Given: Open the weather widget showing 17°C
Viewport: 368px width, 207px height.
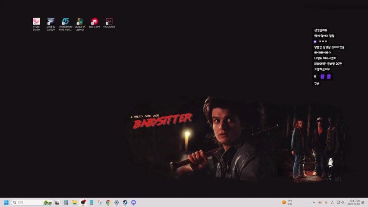Looking at the screenshot, I should pyautogui.click(x=287, y=202).
